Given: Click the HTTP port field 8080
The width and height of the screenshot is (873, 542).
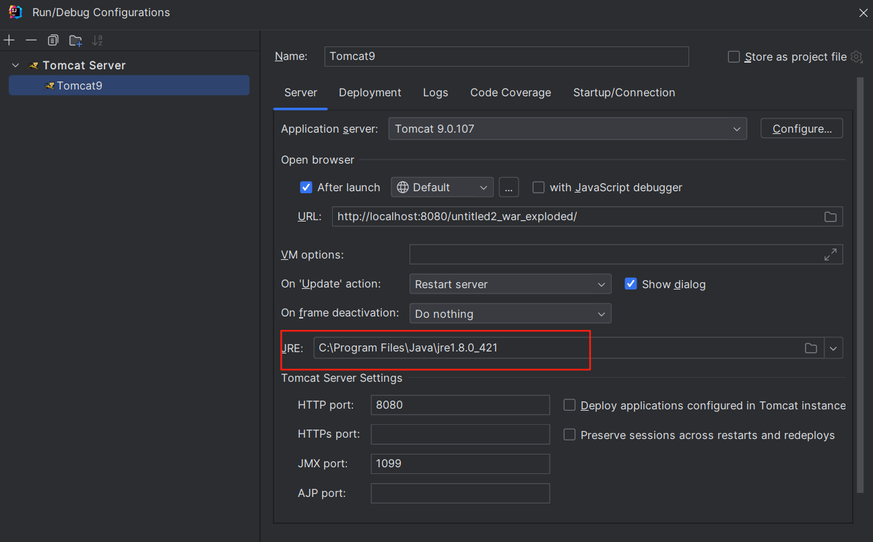Looking at the screenshot, I should [x=460, y=405].
